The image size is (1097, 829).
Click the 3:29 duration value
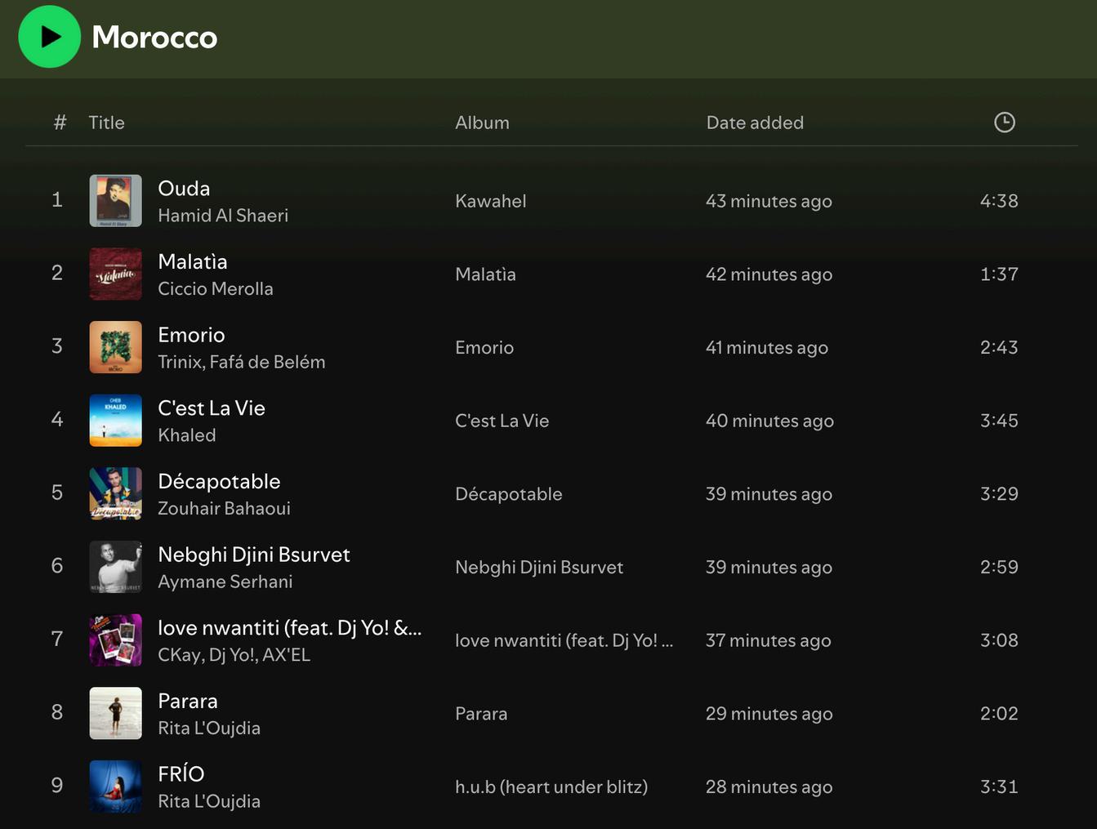[x=999, y=493]
